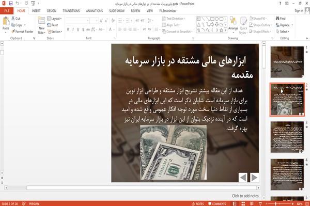Screen dimensions: 310x206
Task: Insert a rectangle shape from gallery
Action: pyautogui.click(x=212, y=19)
